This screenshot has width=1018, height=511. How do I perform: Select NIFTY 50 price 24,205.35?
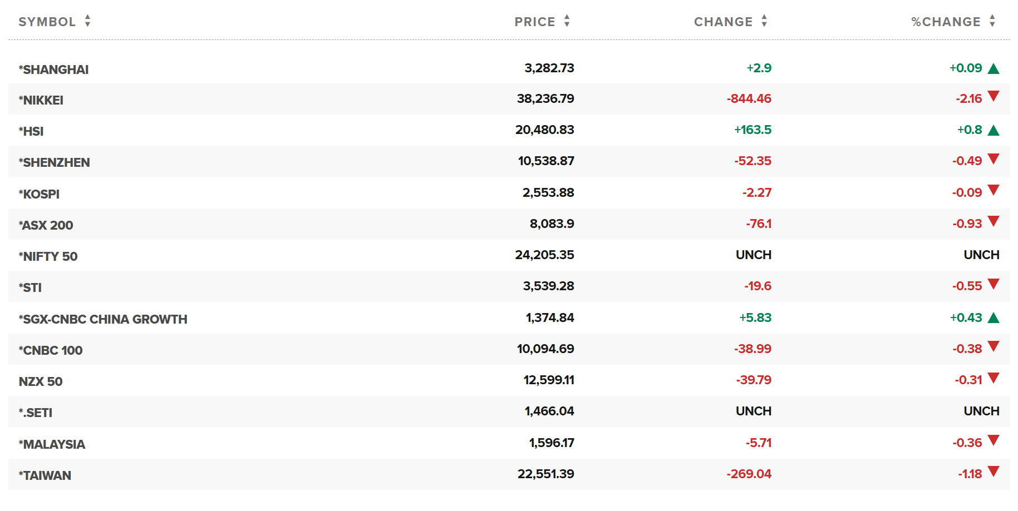coord(544,255)
